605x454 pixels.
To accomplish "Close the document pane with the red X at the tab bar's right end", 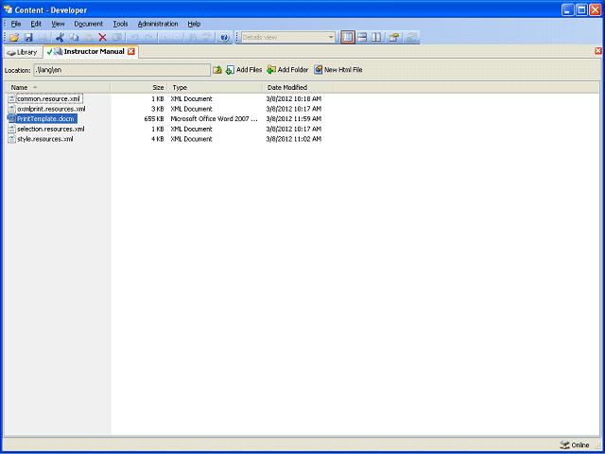I will coord(598,51).
